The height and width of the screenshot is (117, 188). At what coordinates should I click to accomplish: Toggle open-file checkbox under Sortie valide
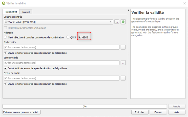tap(5, 53)
